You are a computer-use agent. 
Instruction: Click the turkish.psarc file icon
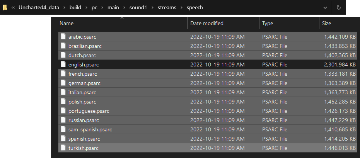[63, 148]
